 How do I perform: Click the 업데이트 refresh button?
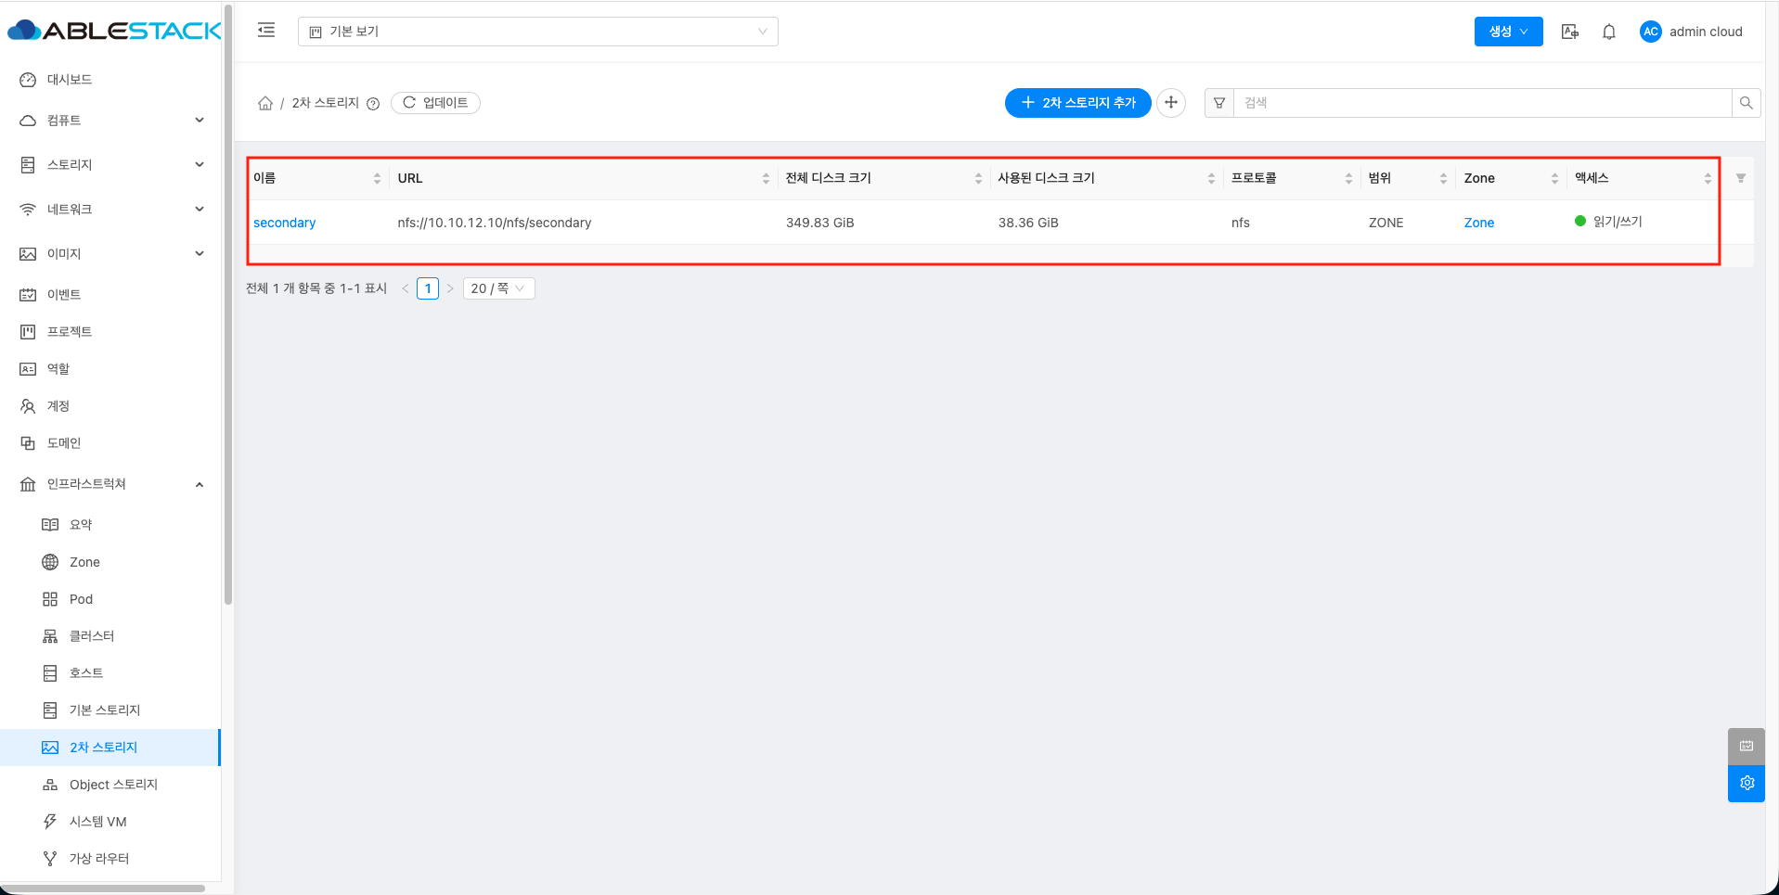click(435, 103)
